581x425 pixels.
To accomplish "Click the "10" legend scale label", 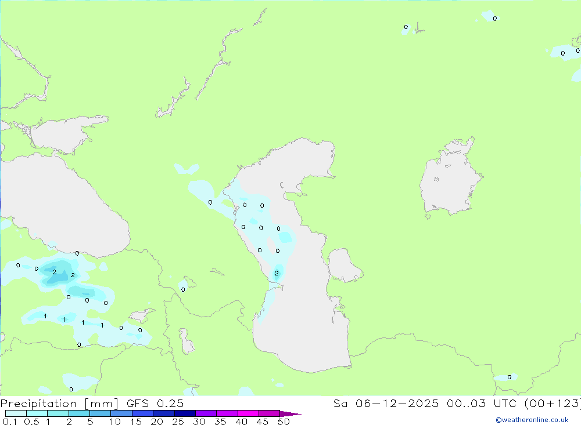I will pyautogui.click(x=115, y=422).
